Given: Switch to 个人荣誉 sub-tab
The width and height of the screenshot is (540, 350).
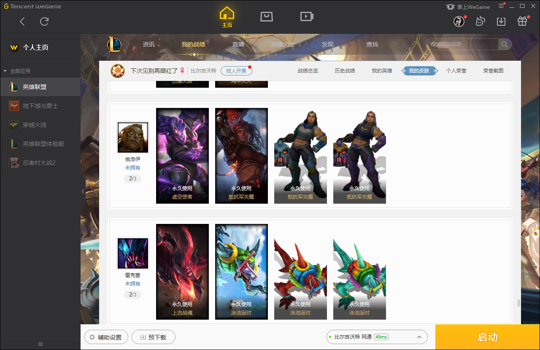Looking at the screenshot, I should coord(456,71).
